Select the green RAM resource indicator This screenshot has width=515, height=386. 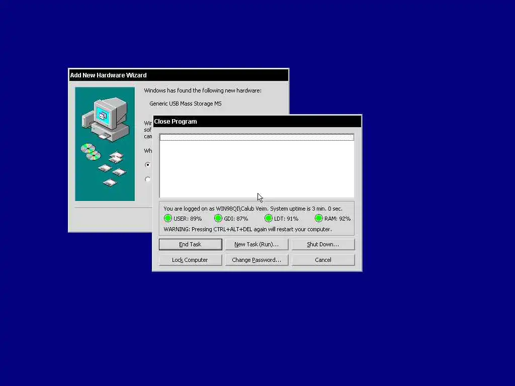coord(318,218)
